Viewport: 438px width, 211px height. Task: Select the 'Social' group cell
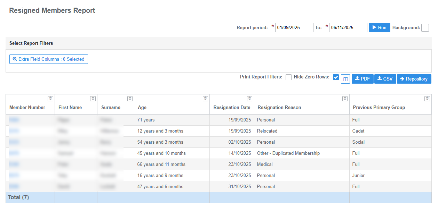pos(390,142)
